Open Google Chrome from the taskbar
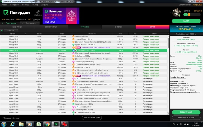 [47, 124]
